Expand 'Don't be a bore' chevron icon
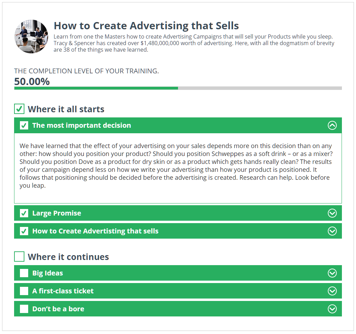Screen dimensions: 356x334 pos(332,309)
